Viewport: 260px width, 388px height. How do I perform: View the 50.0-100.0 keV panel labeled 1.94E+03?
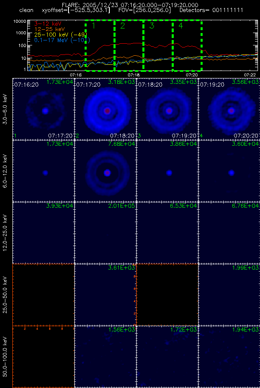[x=229, y=357]
